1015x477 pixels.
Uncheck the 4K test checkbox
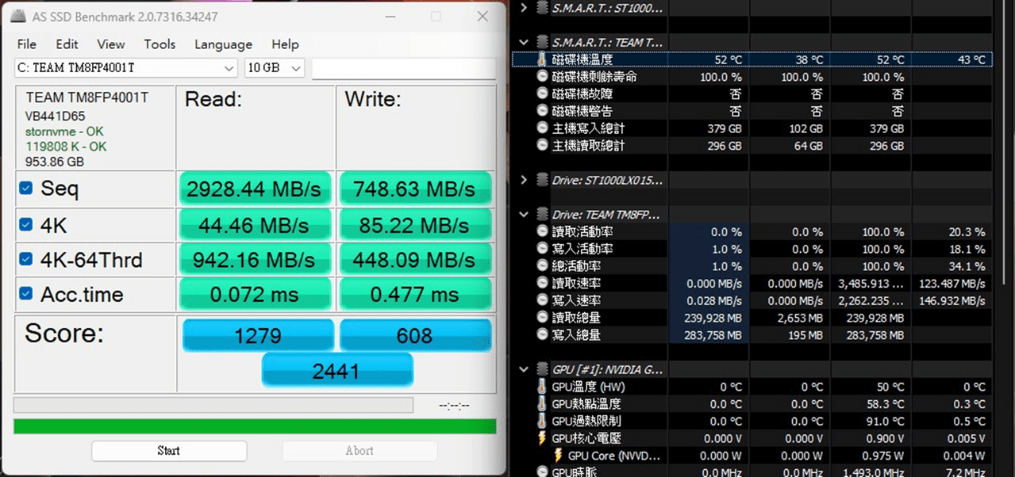click(26, 226)
